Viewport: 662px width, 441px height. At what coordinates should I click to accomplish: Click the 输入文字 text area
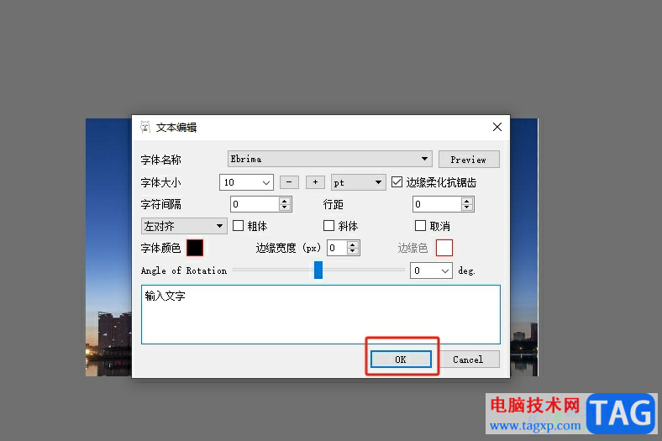[321, 314]
